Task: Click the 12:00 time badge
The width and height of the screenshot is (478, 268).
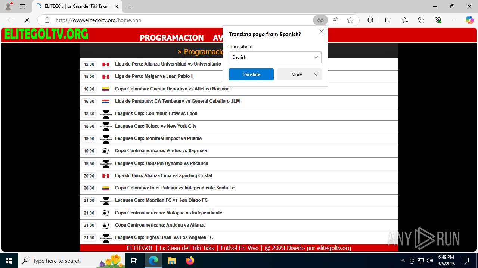Action: (x=89, y=64)
